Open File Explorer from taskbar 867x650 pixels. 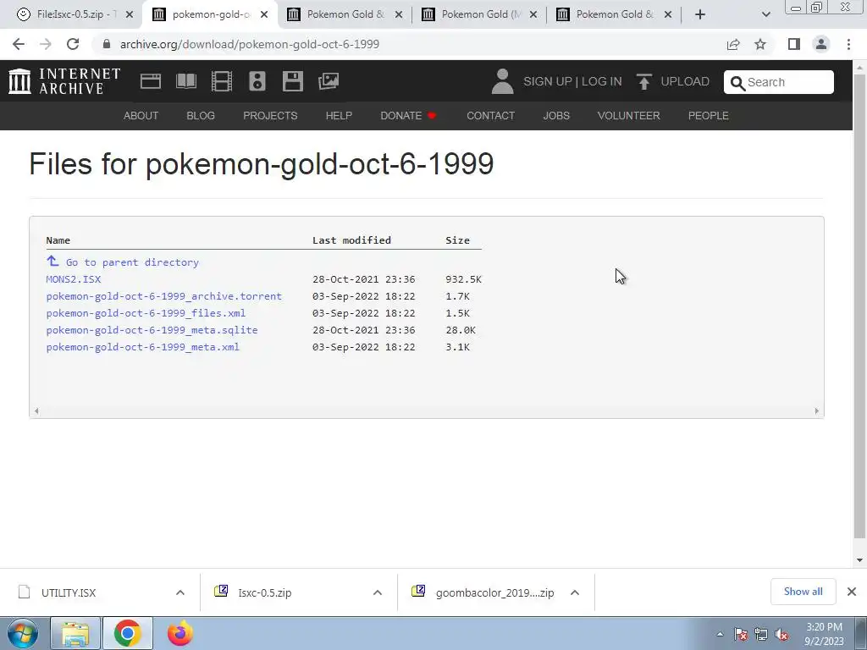(75, 634)
